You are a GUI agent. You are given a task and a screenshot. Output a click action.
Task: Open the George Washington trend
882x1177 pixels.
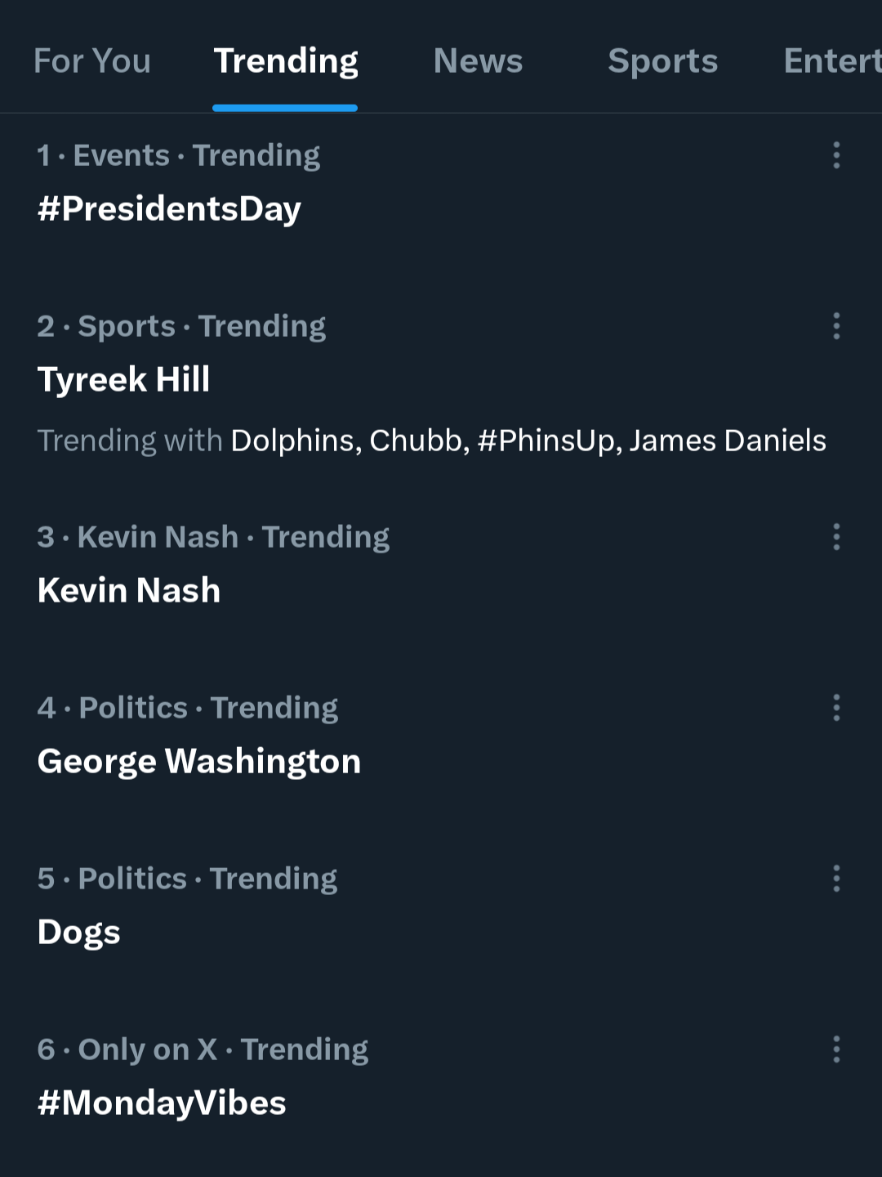click(199, 762)
